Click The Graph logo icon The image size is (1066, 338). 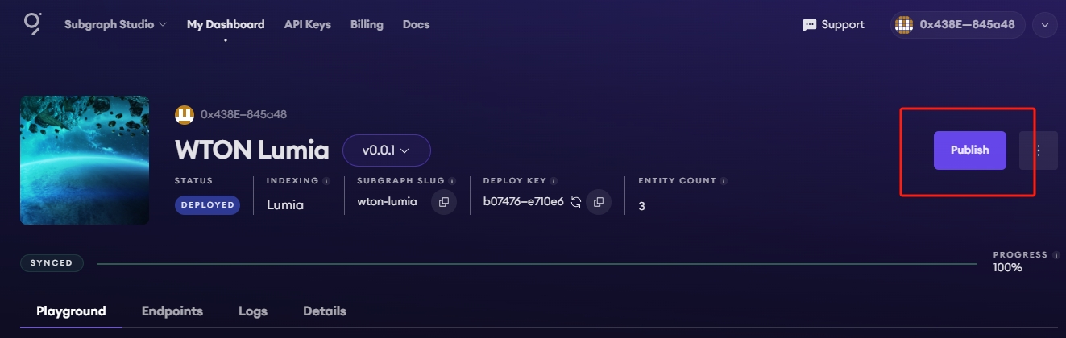(31, 24)
